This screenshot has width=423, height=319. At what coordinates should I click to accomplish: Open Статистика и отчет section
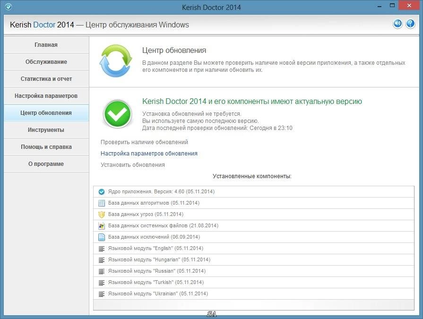tap(46, 79)
